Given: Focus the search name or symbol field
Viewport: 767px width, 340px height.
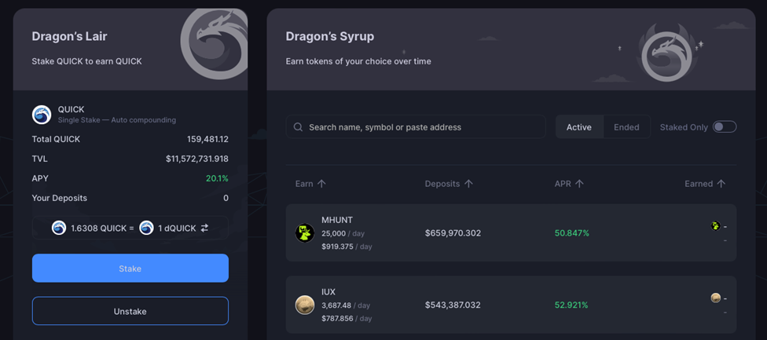Looking at the screenshot, I should pyautogui.click(x=416, y=127).
